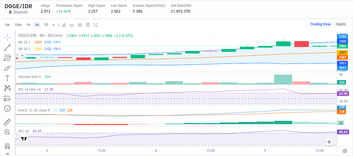This screenshot has height=156, width=353.
Task: Enter fullscreen chart mode
Action: tap(96, 25)
